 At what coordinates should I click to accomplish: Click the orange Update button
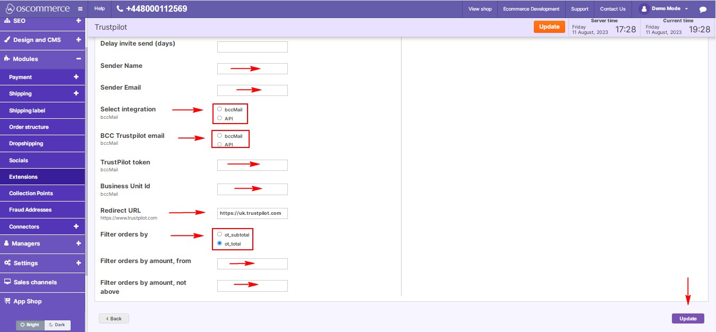click(549, 27)
